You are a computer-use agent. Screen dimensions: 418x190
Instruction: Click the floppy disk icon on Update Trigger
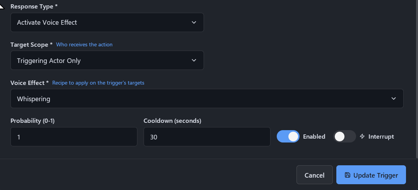coord(347,175)
